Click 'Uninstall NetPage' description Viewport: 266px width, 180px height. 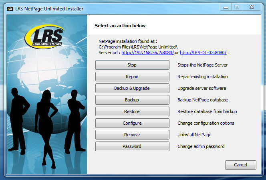194,135
